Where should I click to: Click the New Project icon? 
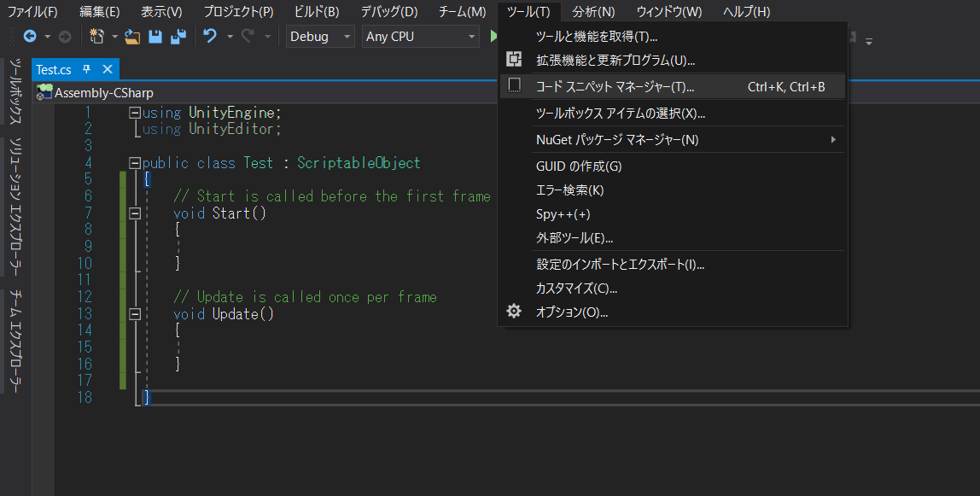click(x=96, y=37)
